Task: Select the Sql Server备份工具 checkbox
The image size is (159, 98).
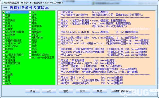Action: (30, 58)
